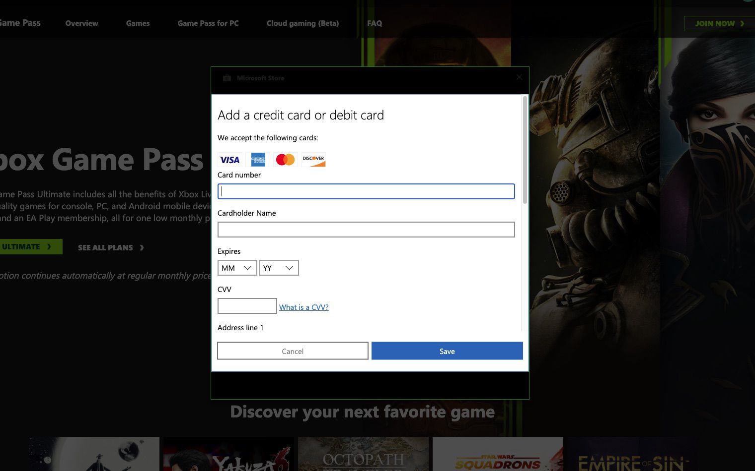Click the Game Pass logo text
755x471 pixels.
click(x=20, y=23)
